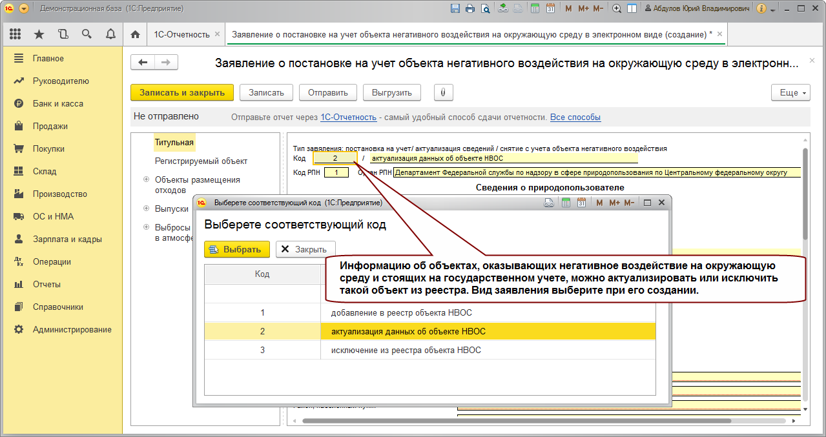Click the paperclip attachments button

[x=443, y=92]
